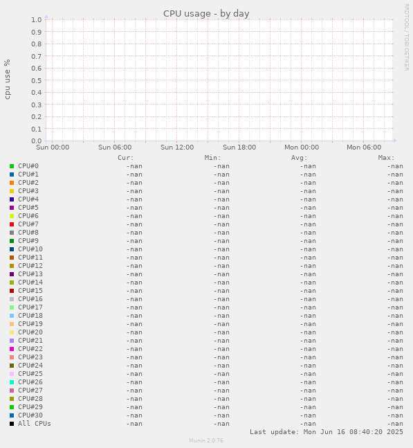The image size is (413, 448).
Task: Click the All CPUs Max value -nan
Action: (x=395, y=424)
